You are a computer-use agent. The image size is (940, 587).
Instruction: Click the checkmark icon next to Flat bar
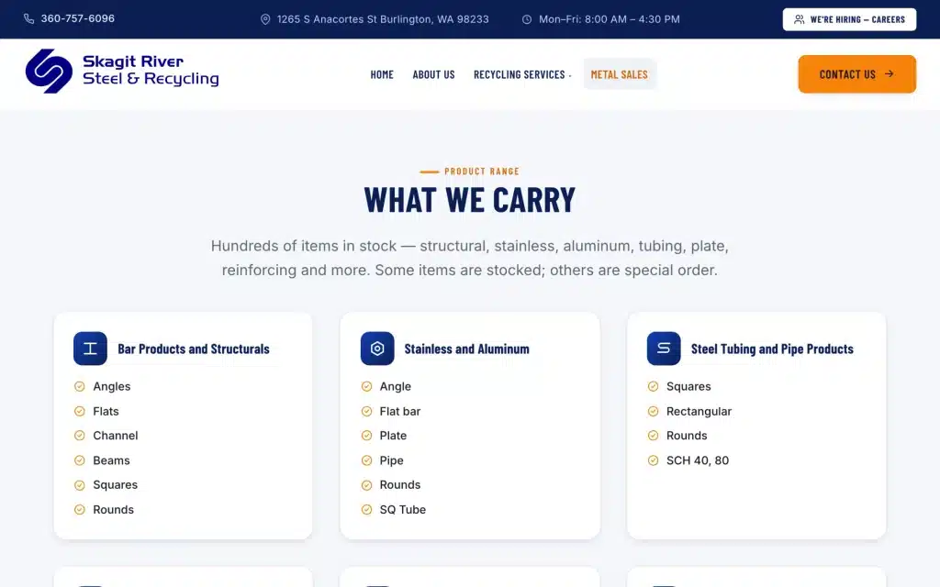tap(366, 411)
